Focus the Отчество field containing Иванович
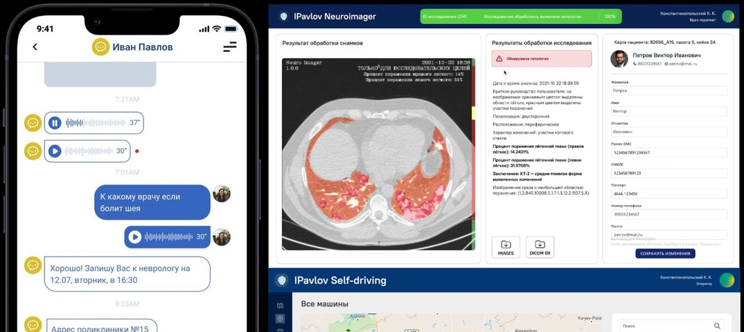Image resolution: width=744 pixels, height=332 pixels. coord(668,131)
